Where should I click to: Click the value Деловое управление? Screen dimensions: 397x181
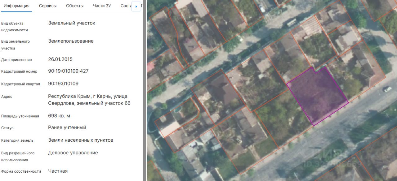73,153
